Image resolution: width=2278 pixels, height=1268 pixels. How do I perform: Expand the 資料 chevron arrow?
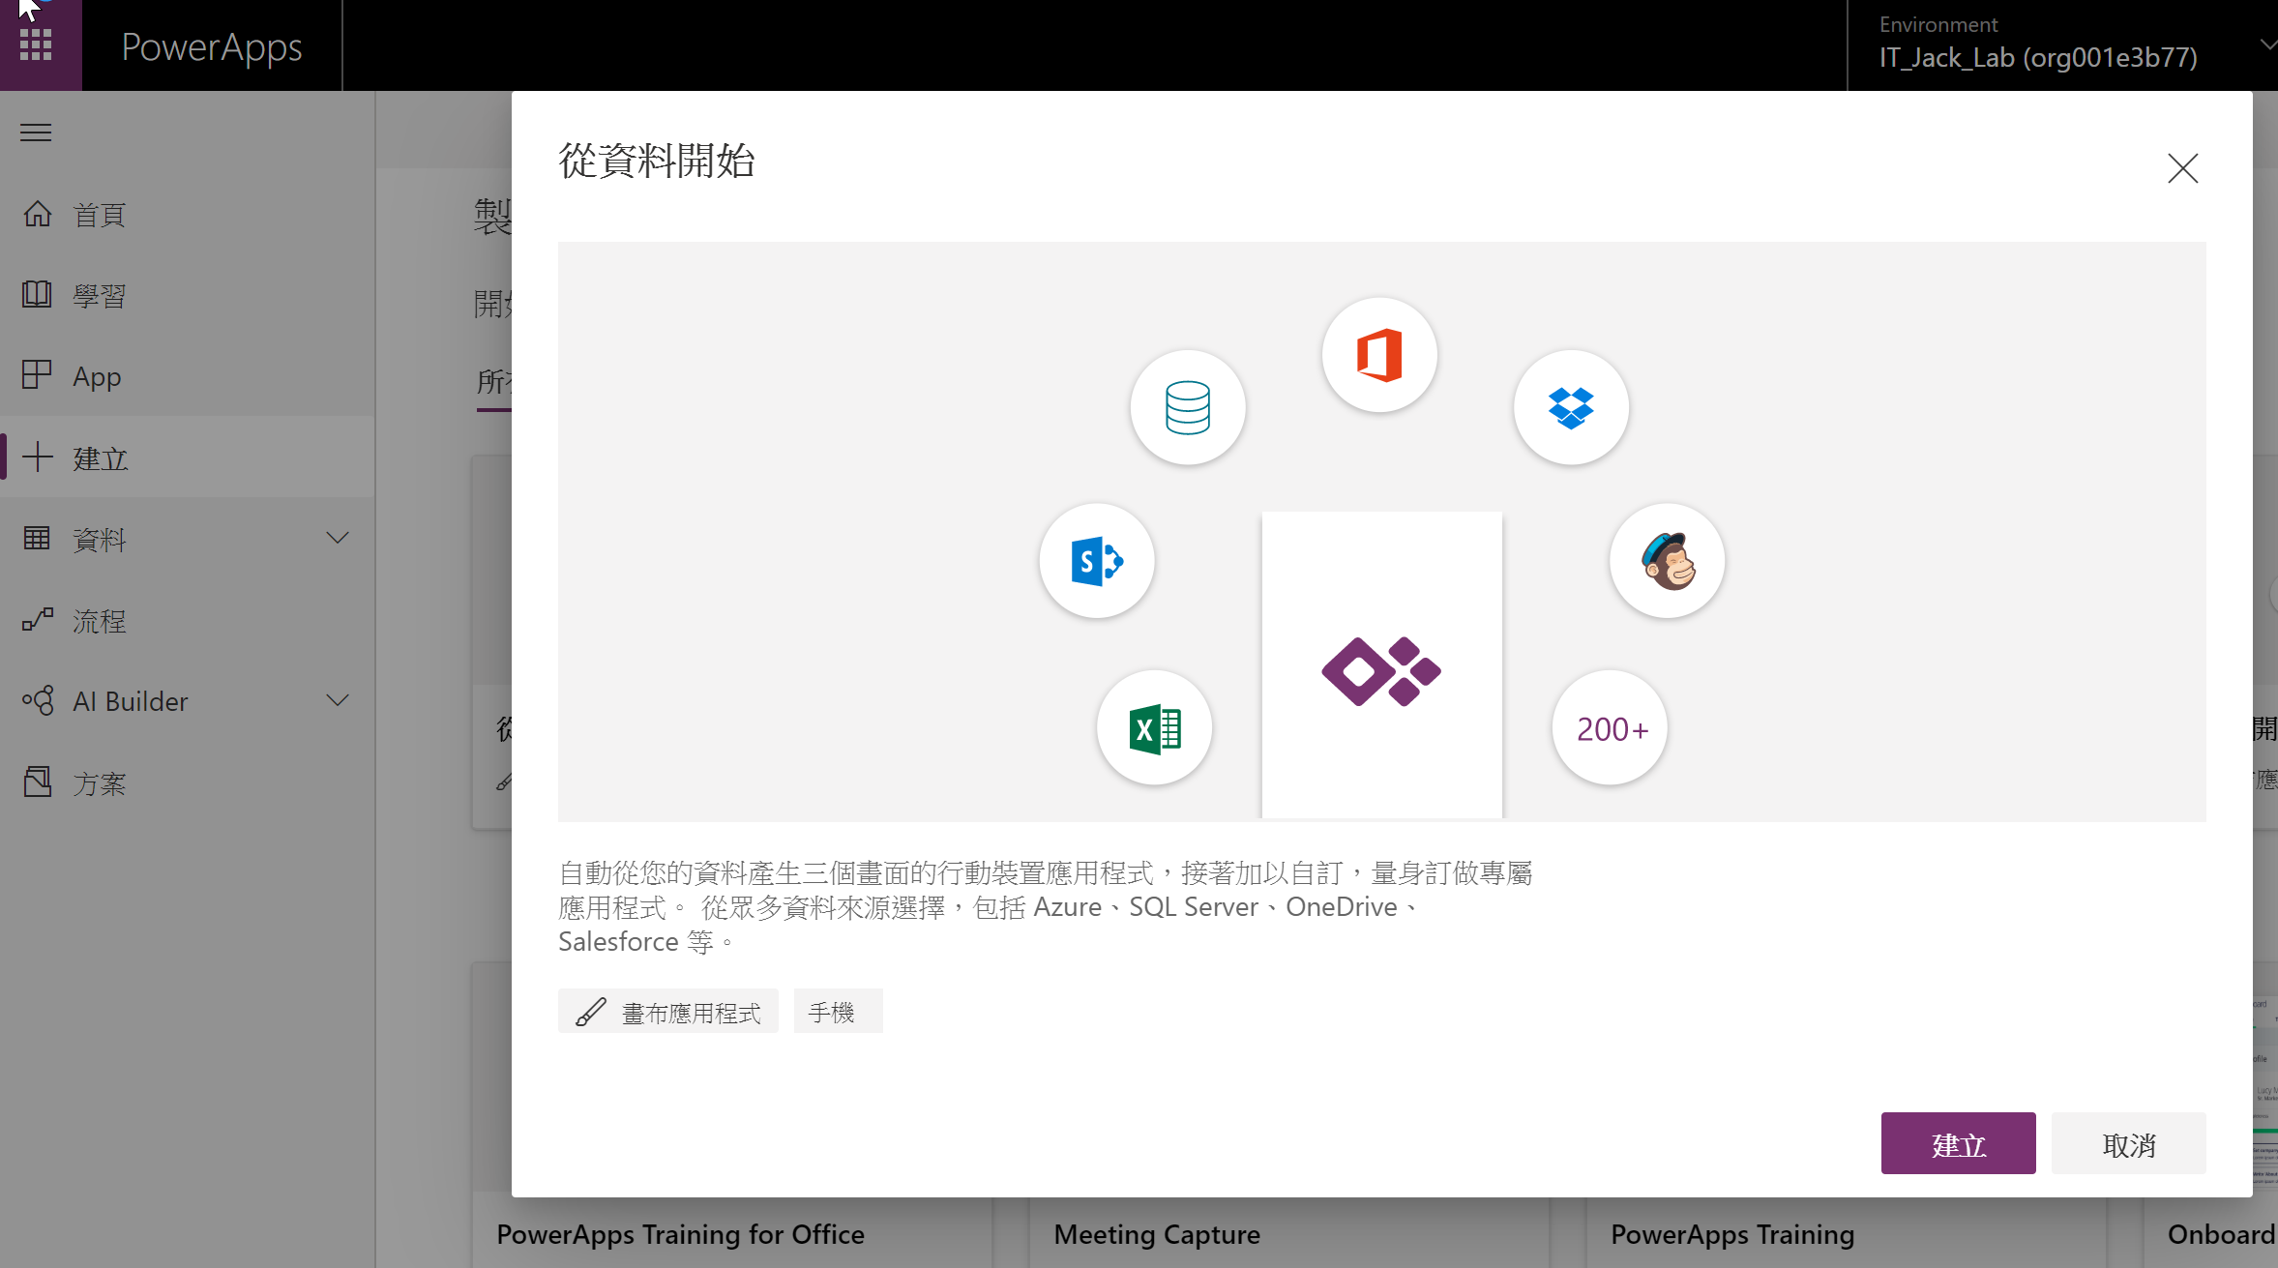click(x=338, y=539)
